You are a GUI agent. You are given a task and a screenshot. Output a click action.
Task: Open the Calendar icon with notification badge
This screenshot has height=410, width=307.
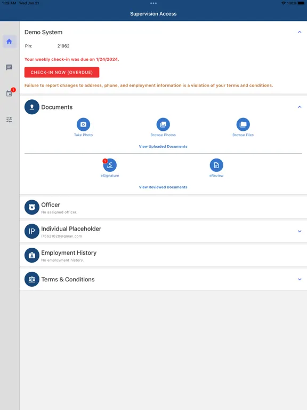tap(10, 93)
